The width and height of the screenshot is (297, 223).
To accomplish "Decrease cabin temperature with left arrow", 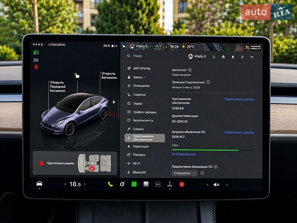I will click(65, 184).
